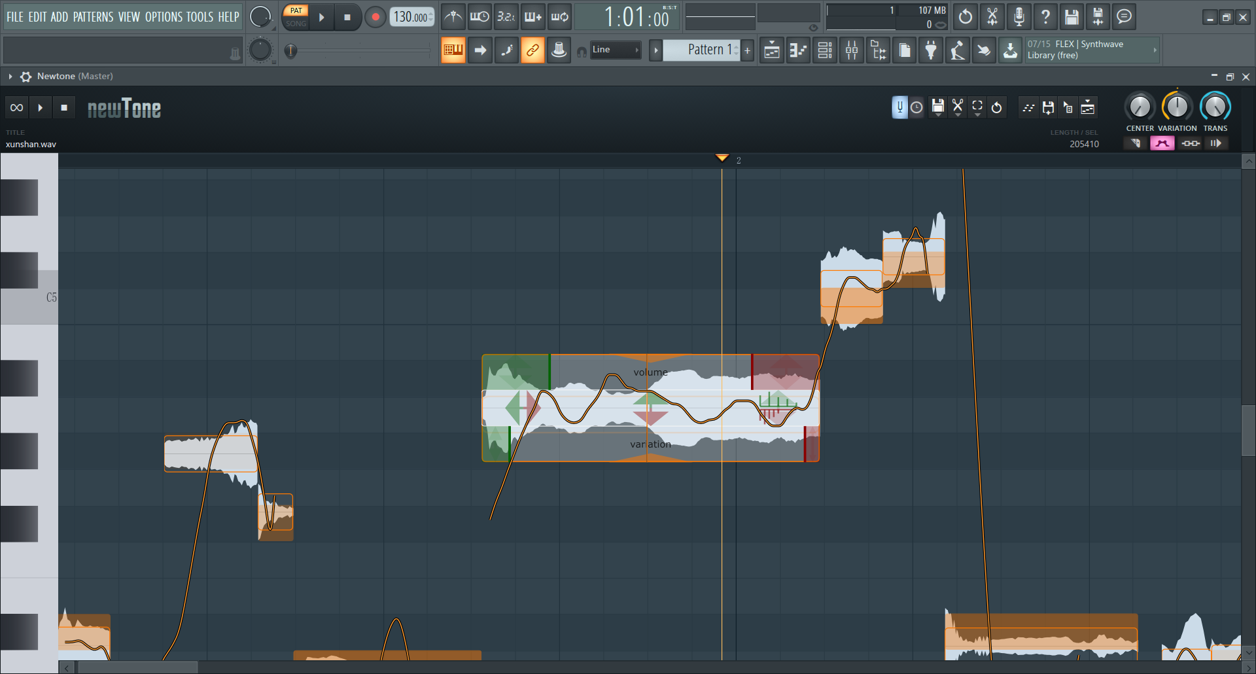
Task: Click Newtone undo circular arrow
Action: point(997,107)
